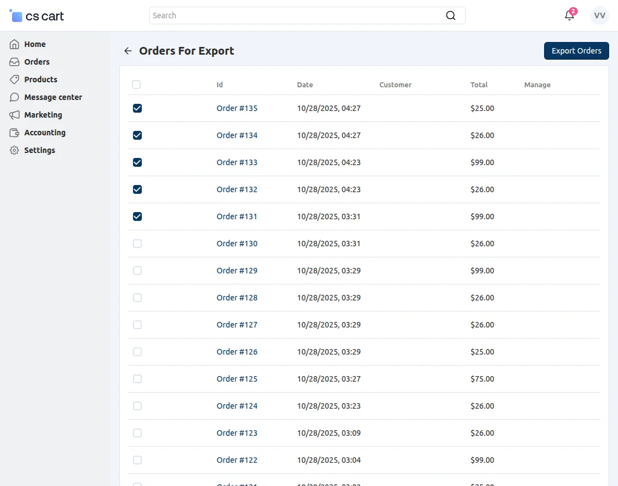
Task: Click the search magnifier icon
Action: tap(451, 15)
